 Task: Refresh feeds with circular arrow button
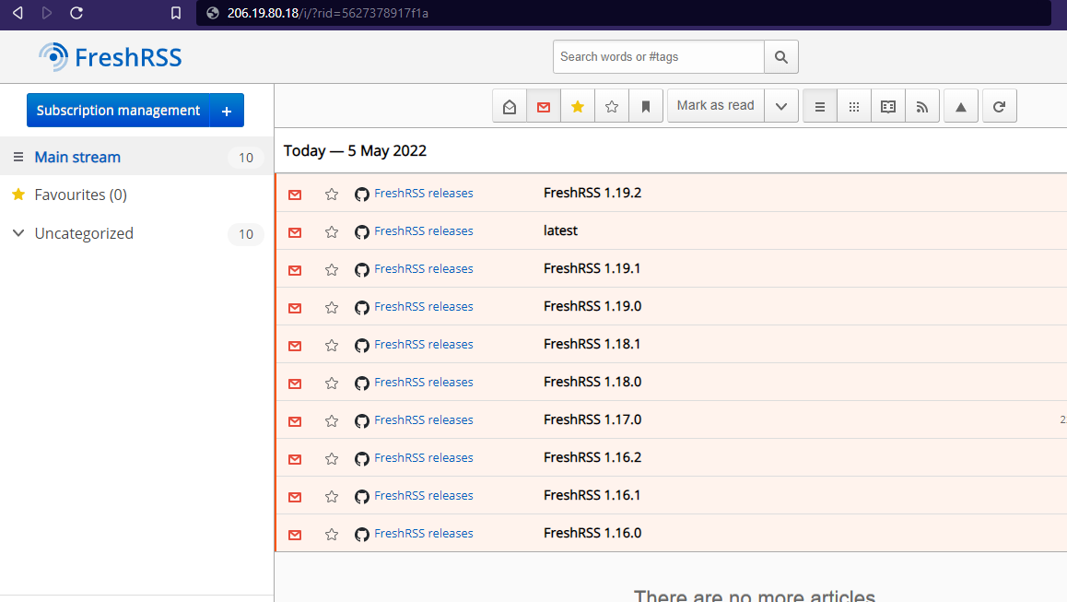point(999,106)
